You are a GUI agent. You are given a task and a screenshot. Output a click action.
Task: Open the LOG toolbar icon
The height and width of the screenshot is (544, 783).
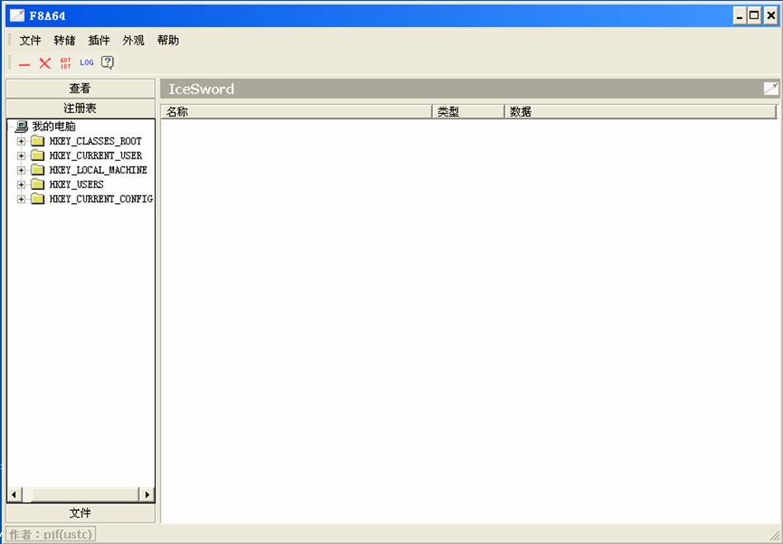[x=87, y=63]
